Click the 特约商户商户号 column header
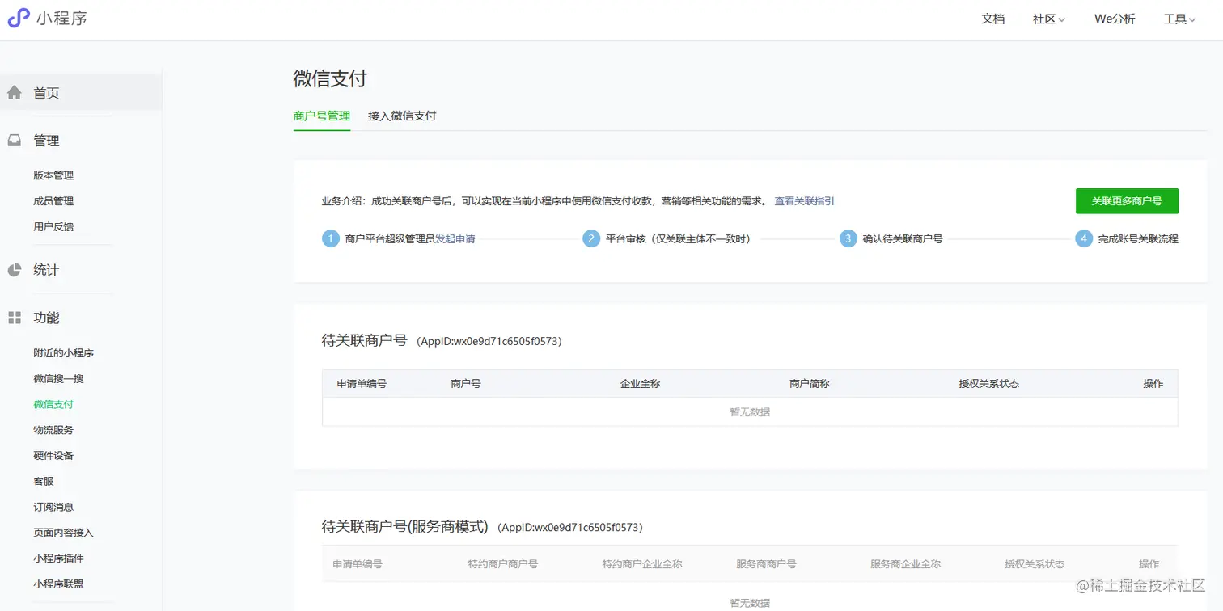1223x611 pixels. 502,564
